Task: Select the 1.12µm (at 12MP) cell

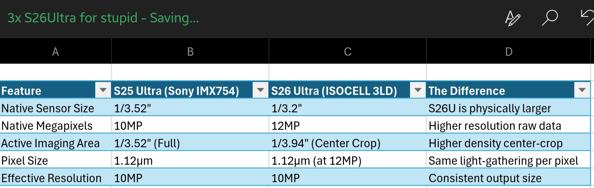Action: [316, 161]
